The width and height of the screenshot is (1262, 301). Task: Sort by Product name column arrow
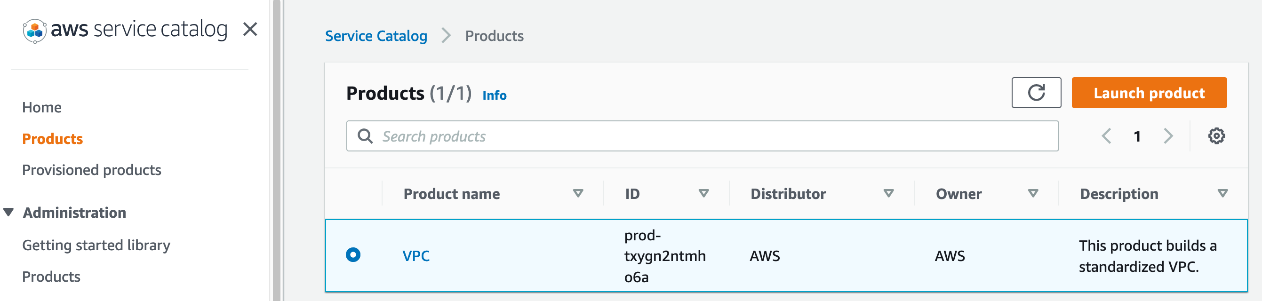578,193
